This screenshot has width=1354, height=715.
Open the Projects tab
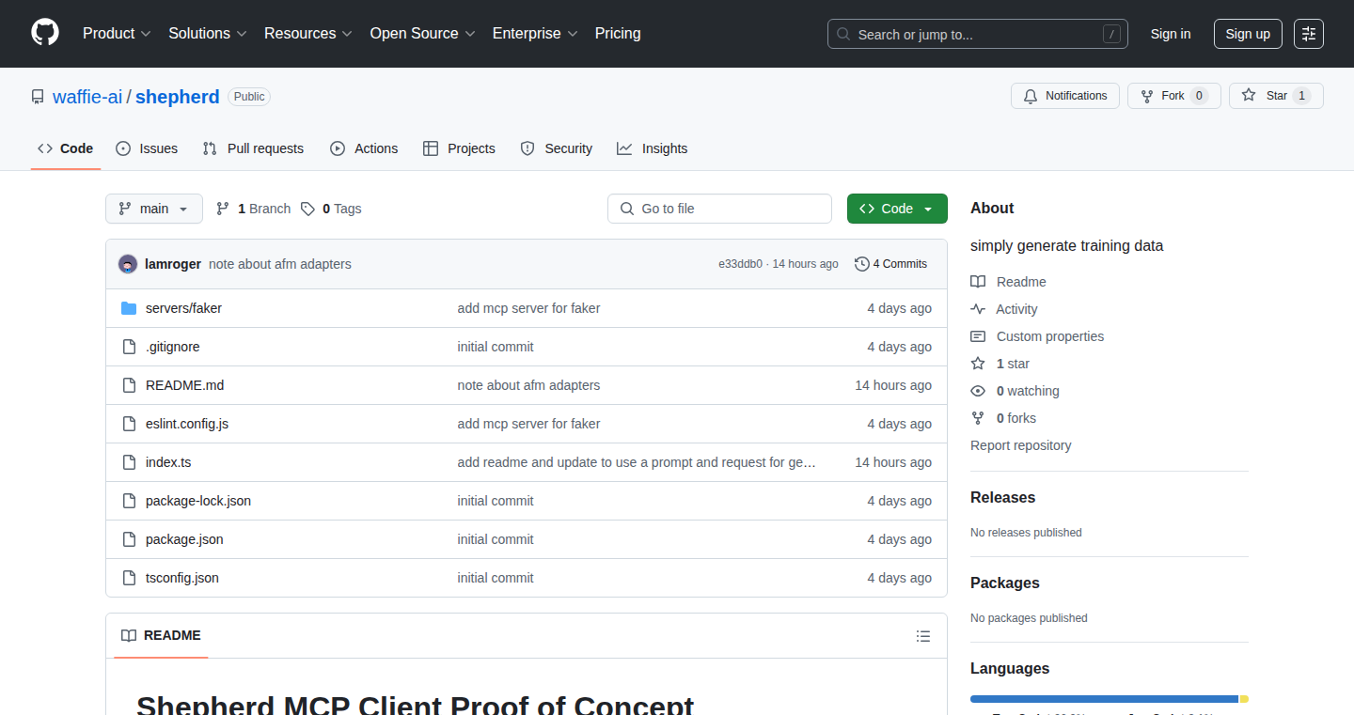[x=460, y=148]
